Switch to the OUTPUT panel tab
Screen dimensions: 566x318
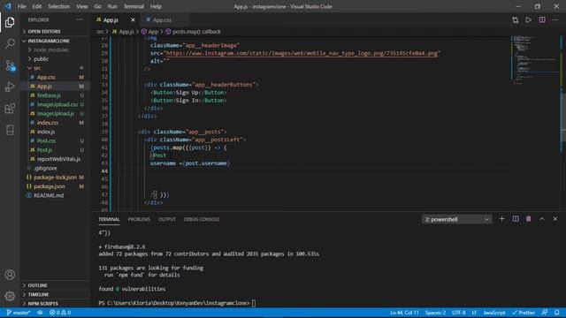(167, 219)
